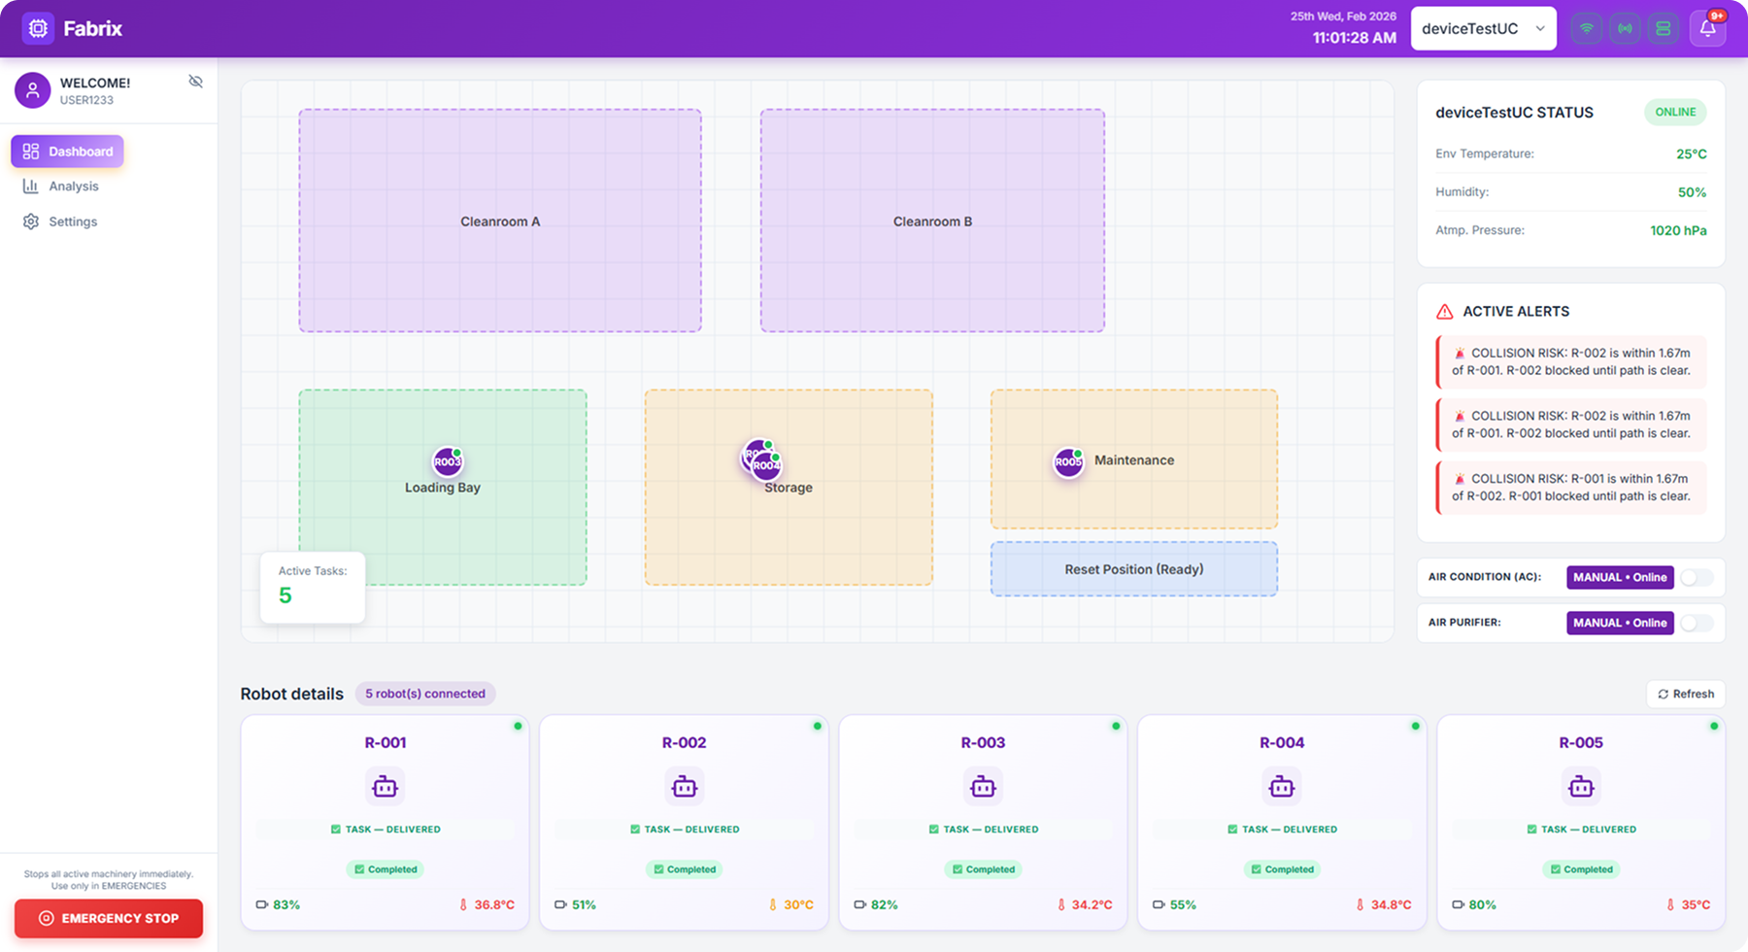Open the notifications bell
The width and height of the screenshot is (1748, 952).
point(1707,28)
